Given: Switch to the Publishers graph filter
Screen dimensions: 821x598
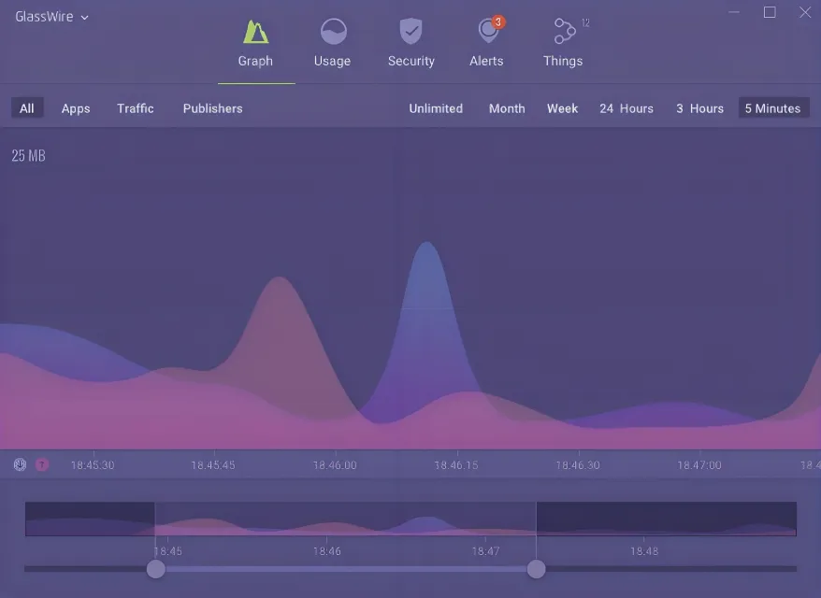Looking at the screenshot, I should tap(212, 108).
